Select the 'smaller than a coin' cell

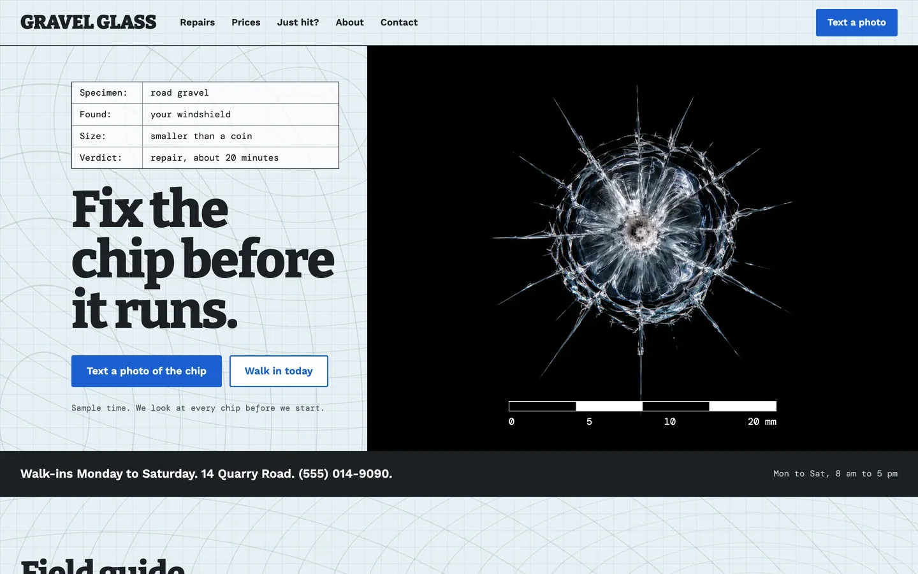click(240, 136)
